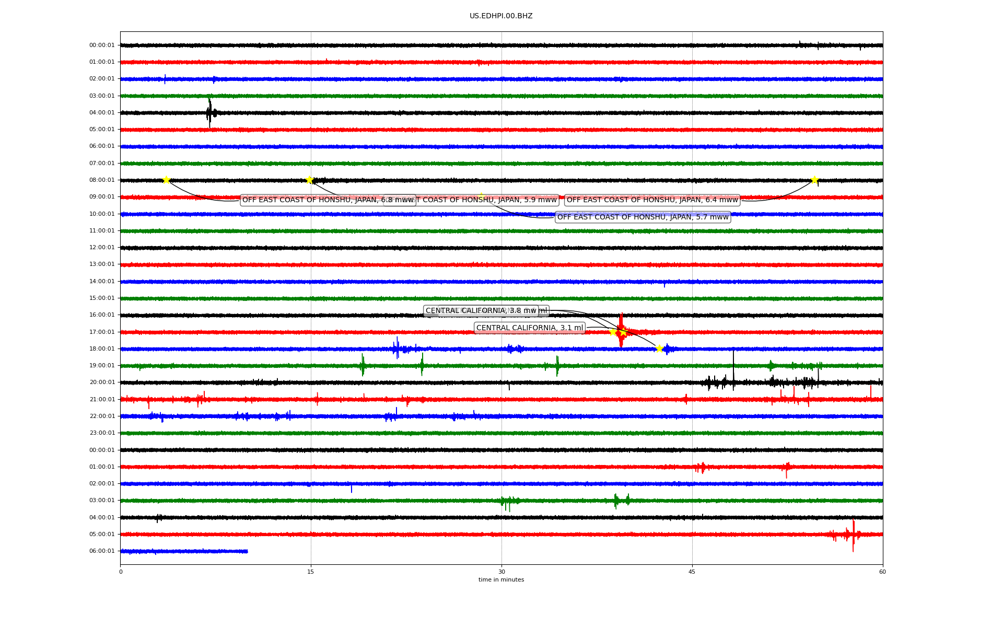Click the 45 tick label on x-axis
This screenshot has width=1003, height=627.
pos(692,572)
